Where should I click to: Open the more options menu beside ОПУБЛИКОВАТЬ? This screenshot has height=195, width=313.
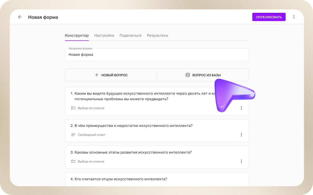pos(294,17)
